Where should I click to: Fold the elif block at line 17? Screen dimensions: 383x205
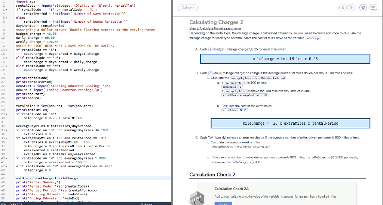(x=7, y=66)
